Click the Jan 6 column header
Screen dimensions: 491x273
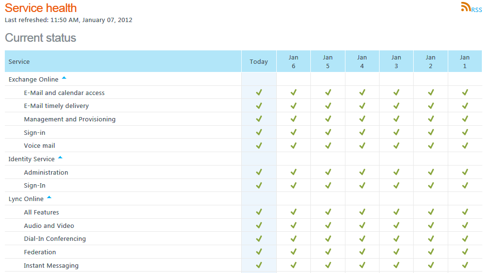(294, 61)
